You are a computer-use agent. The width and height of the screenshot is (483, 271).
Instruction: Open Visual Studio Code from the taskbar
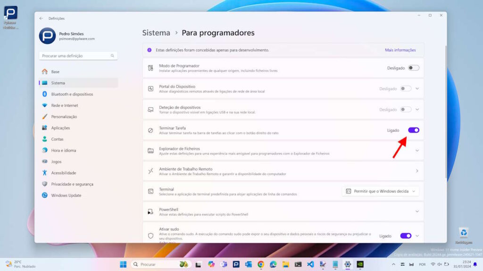pos(310,264)
